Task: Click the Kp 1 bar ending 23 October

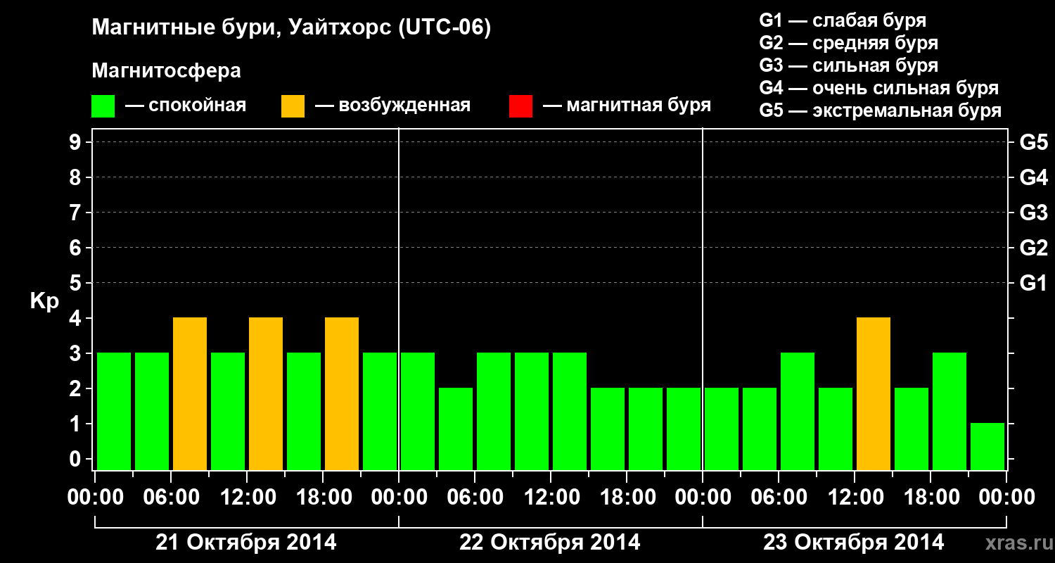Action: click(987, 446)
